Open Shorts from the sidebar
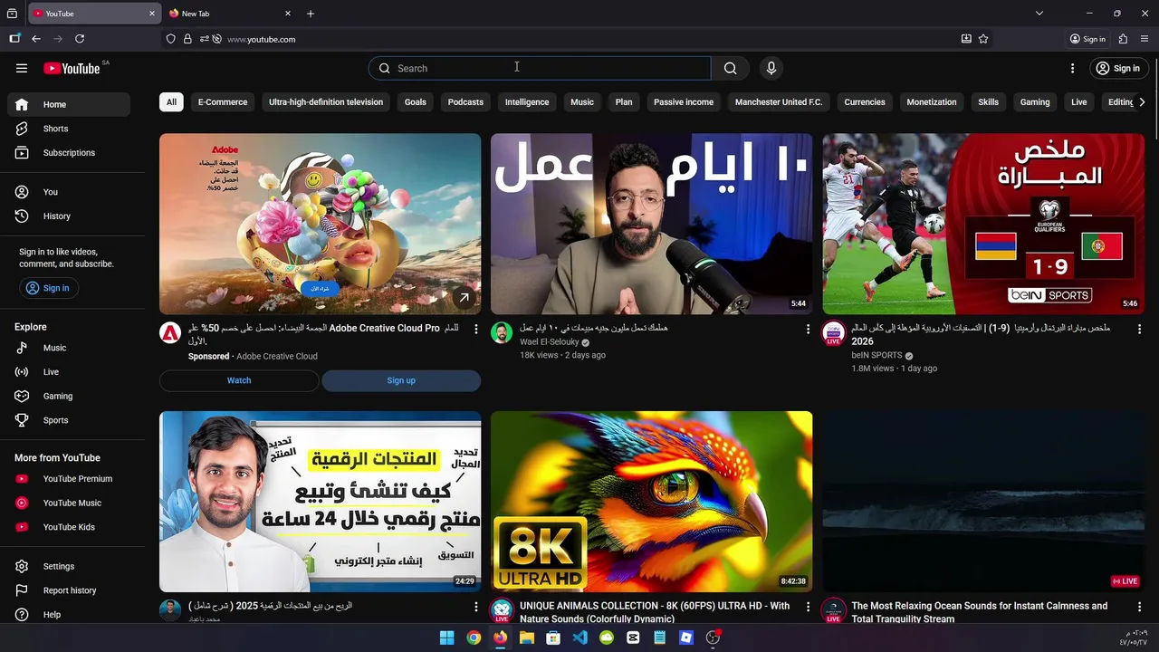 [x=69, y=129]
